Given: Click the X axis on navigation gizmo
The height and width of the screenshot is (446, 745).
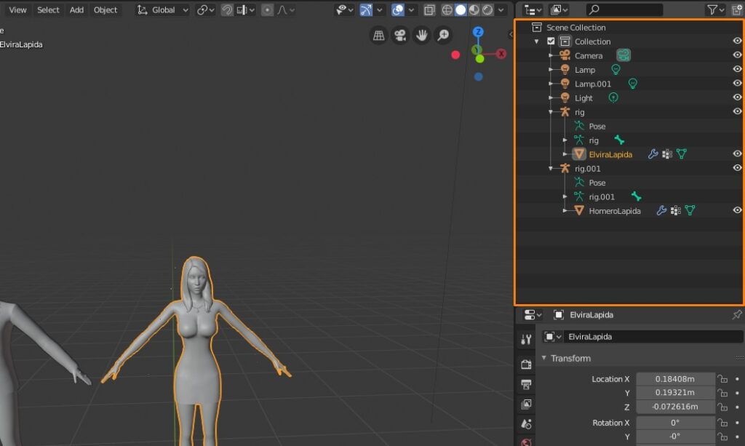Looking at the screenshot, I should [x=501, y=54].
